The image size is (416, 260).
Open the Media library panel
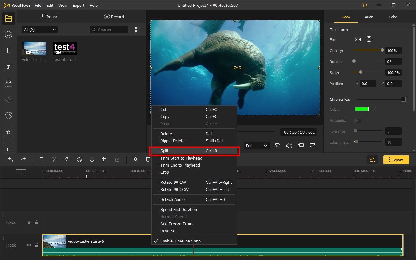(x=8, y=18)
